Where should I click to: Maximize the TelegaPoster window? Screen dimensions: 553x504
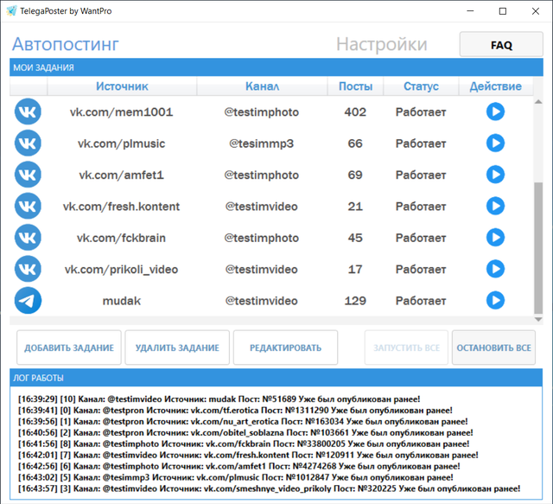point(503,11)
